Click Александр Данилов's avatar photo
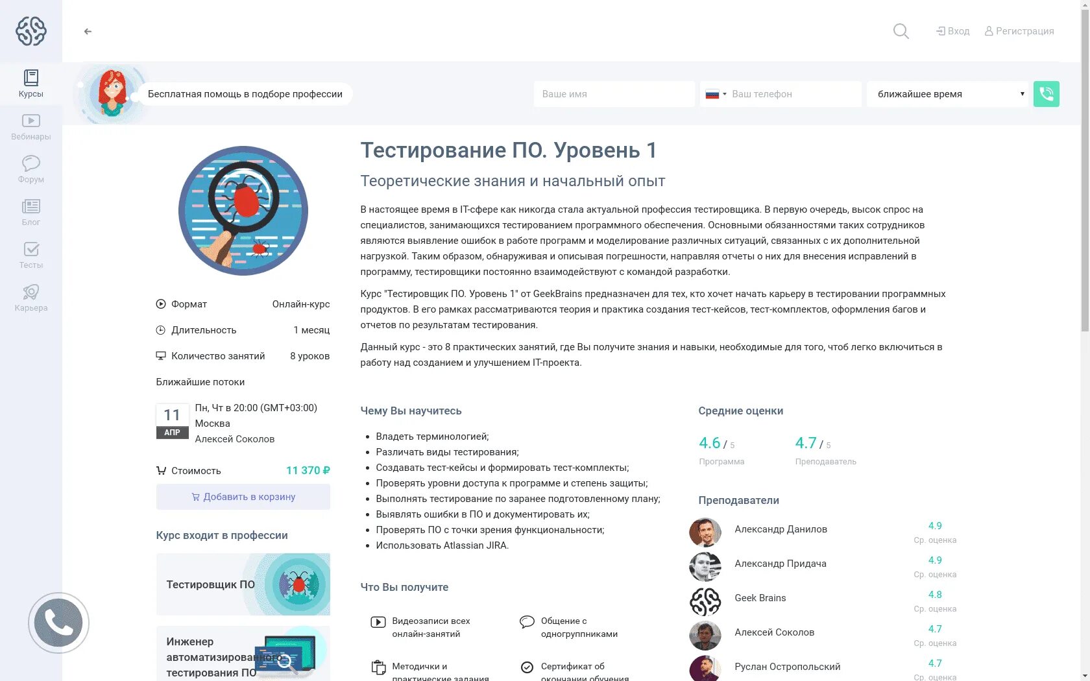This screenshot has width=1090, height=681. (x=705, y=532)
